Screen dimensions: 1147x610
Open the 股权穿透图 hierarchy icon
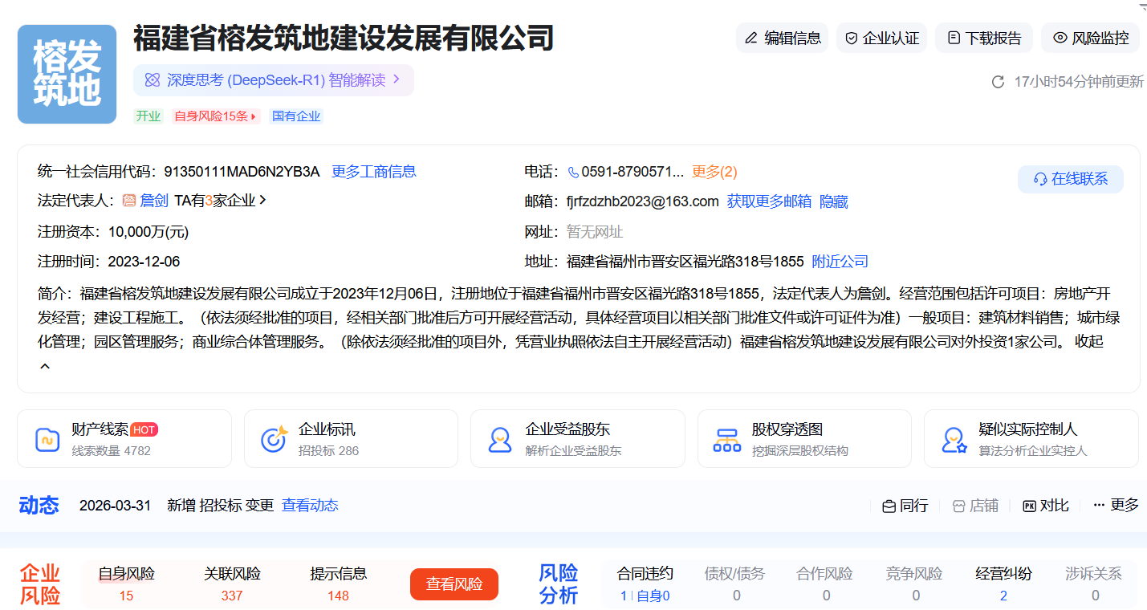(x=727, y=439)
